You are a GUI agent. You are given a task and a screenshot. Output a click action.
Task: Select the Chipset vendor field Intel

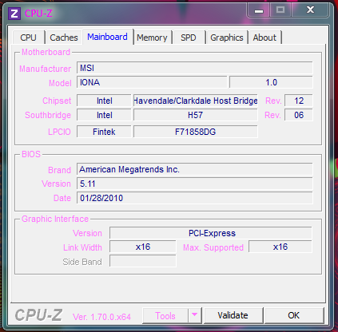104,101
